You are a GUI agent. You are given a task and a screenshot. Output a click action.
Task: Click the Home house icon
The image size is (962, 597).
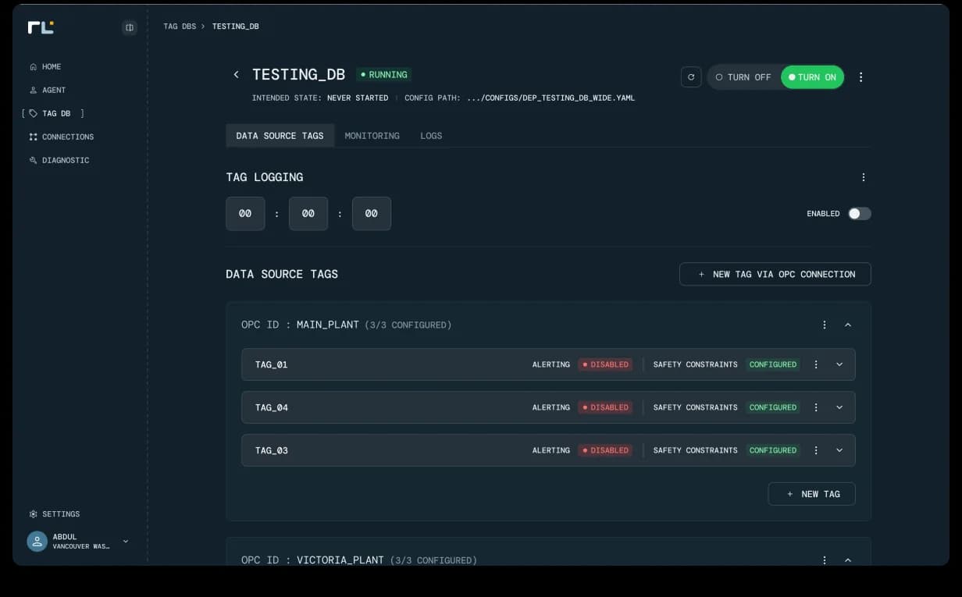click(x=33, y=66)
